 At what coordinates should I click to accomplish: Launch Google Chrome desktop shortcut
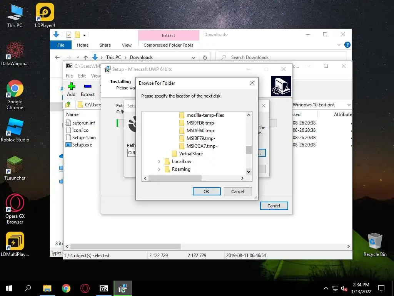[x=15, y=95]
